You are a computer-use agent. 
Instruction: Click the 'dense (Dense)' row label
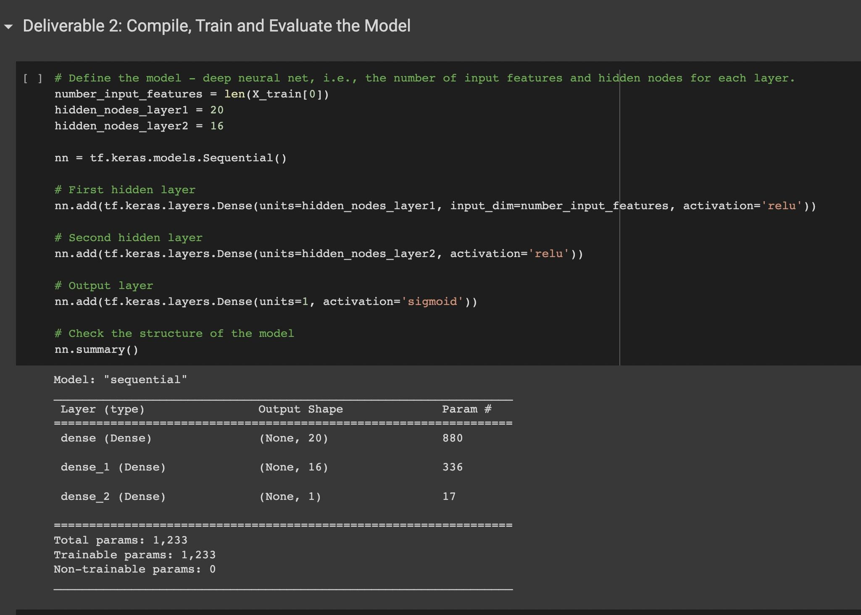(106, 438)
